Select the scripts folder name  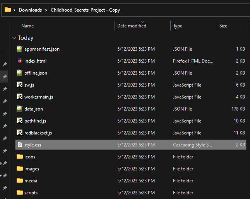click(x=31, y=193)
